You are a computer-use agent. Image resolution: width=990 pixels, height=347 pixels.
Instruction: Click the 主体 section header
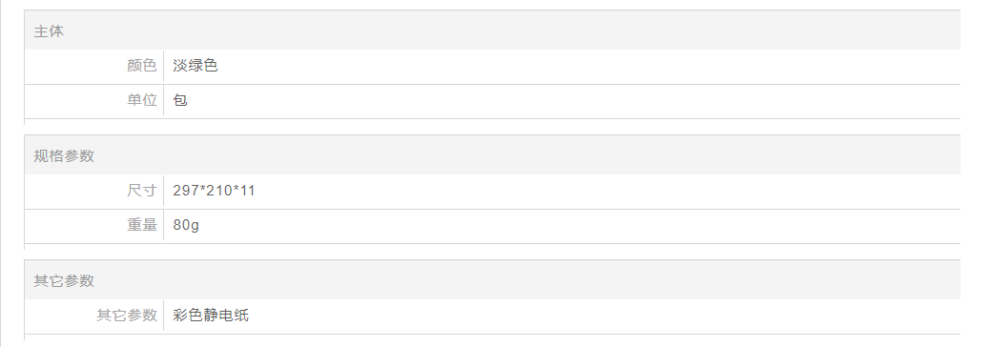click(49, 31)
